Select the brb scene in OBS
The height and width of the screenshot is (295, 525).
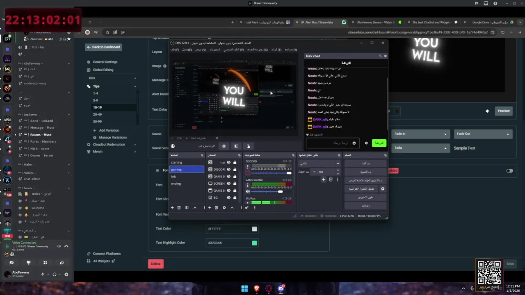point(187,177)
